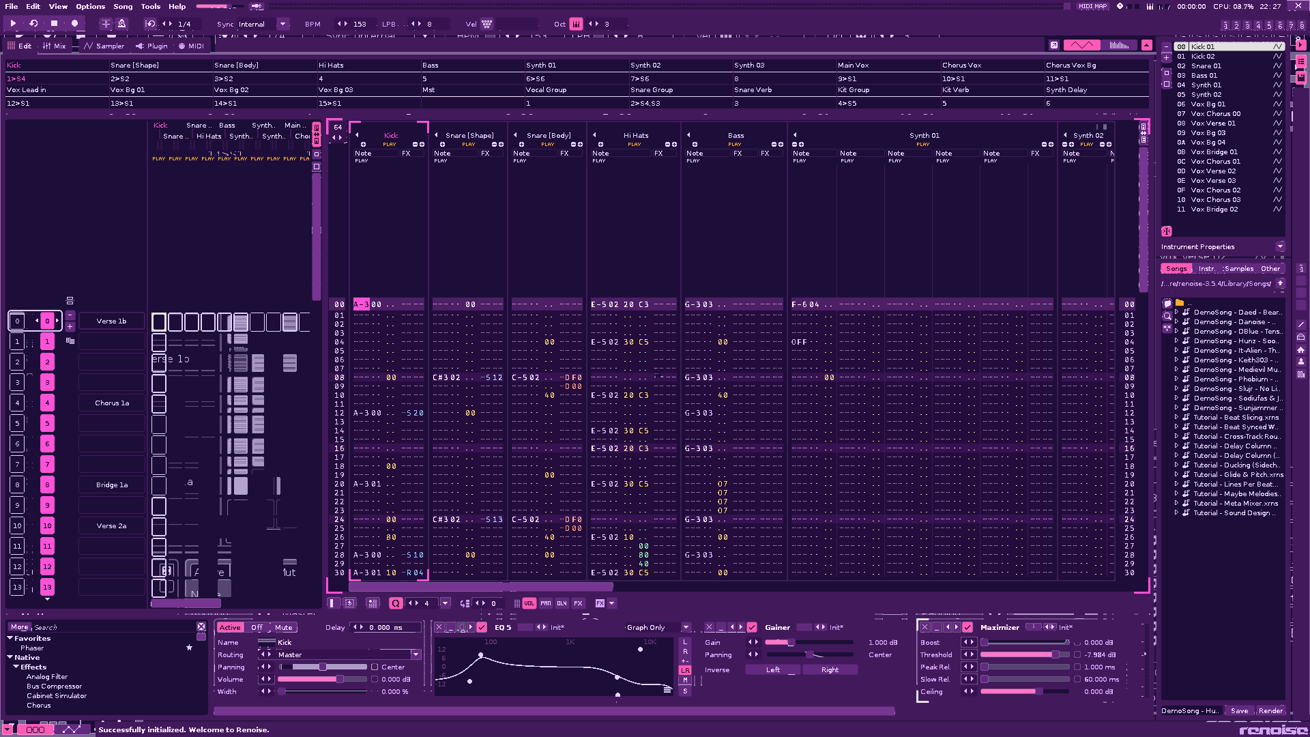Show delay column with DLY button

point(562,603)
